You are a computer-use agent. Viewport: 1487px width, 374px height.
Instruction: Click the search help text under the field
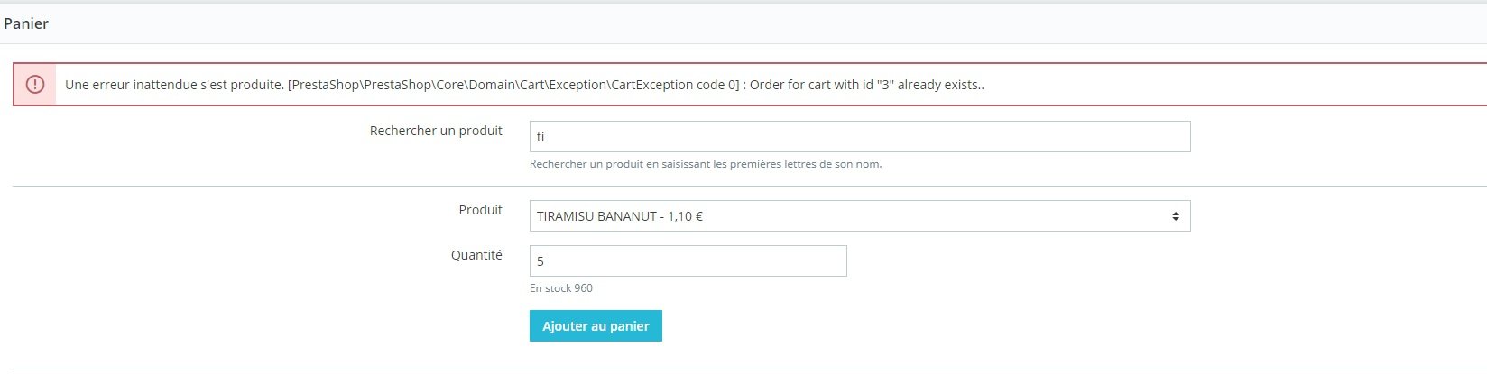[706, 164]
